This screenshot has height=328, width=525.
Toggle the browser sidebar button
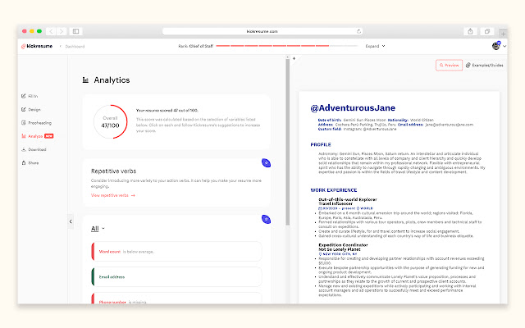point(76,31)
